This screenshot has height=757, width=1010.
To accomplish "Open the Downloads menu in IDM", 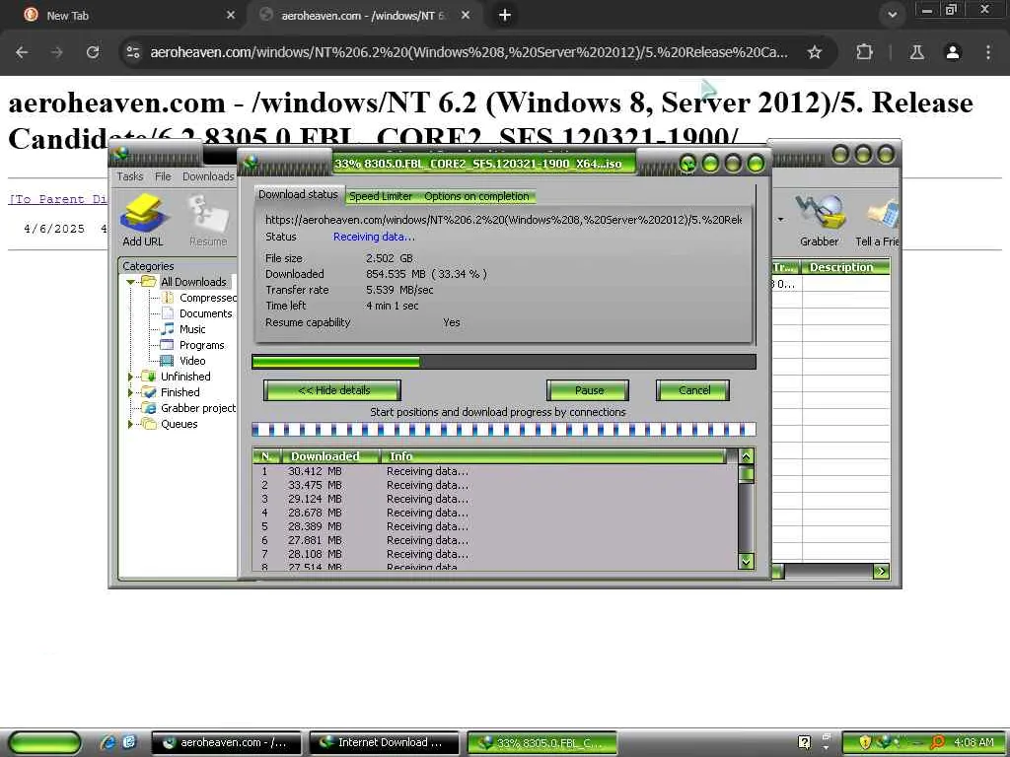I will [x=208, y=176].
